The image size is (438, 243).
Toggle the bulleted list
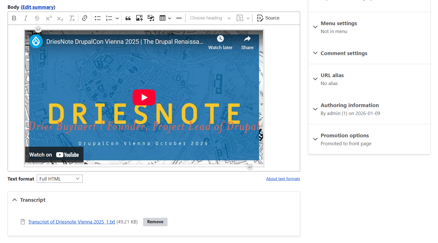click(98, 18)
